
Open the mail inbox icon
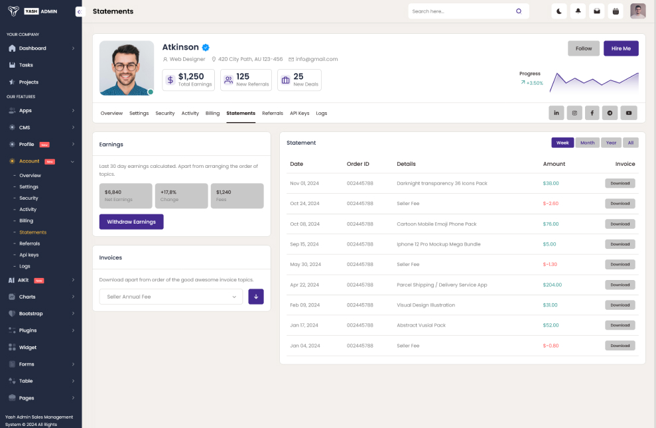click(x=596, y=11)
